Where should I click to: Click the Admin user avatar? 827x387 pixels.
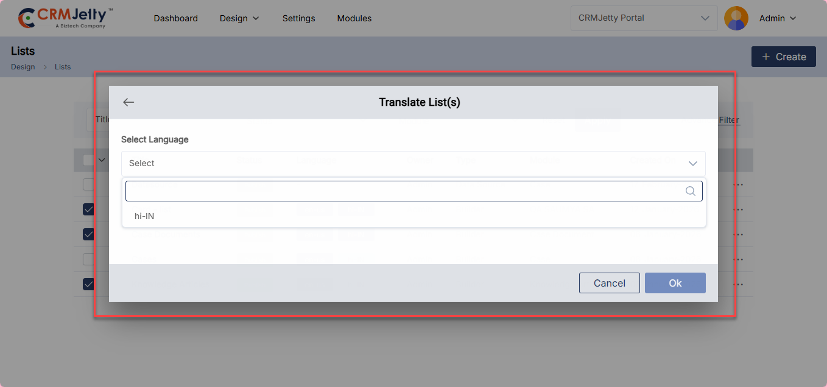pyautogui.click(x=736, y=18)
